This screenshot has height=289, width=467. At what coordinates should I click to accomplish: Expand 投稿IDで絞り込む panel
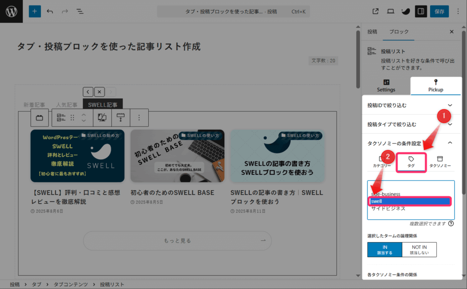pos(411,105)
